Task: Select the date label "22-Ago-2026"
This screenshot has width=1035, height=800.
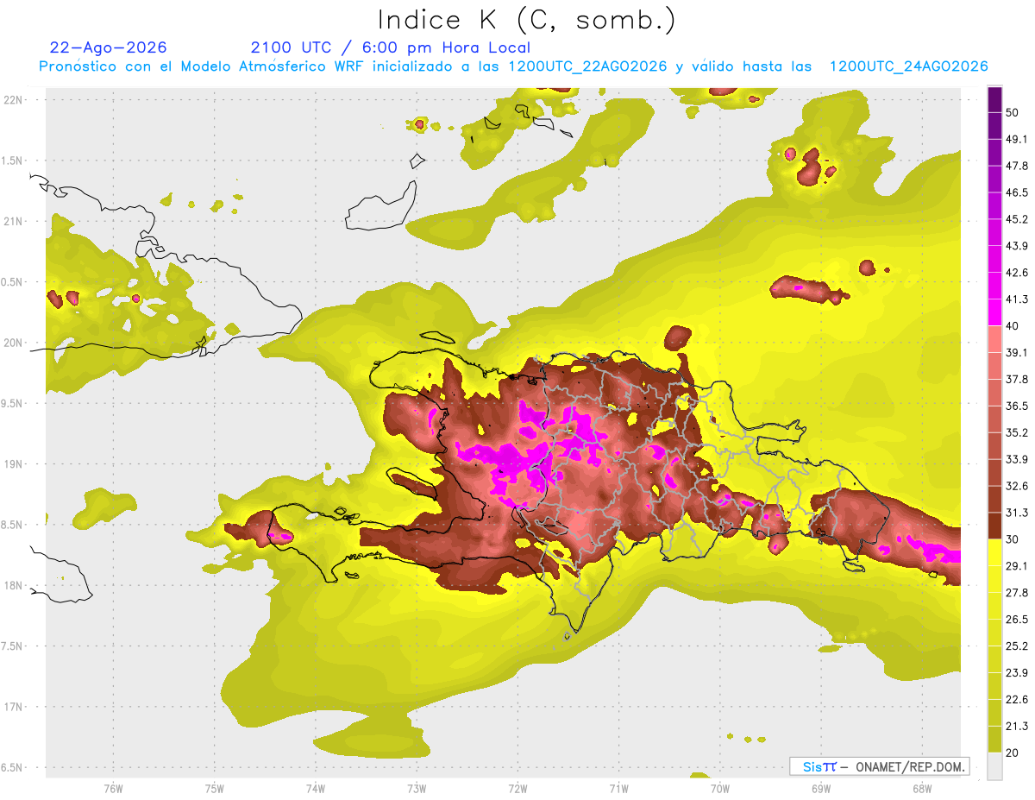Action: click(x=109, y=47)
